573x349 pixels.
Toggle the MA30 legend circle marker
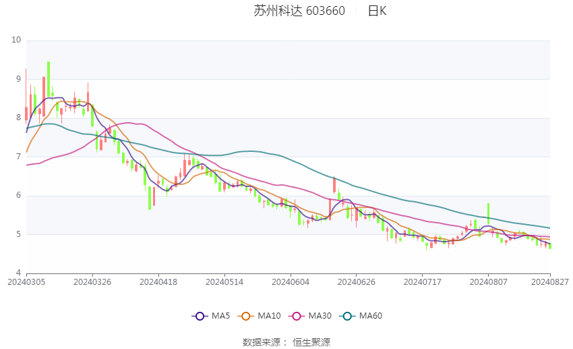[x=297, y=316]
